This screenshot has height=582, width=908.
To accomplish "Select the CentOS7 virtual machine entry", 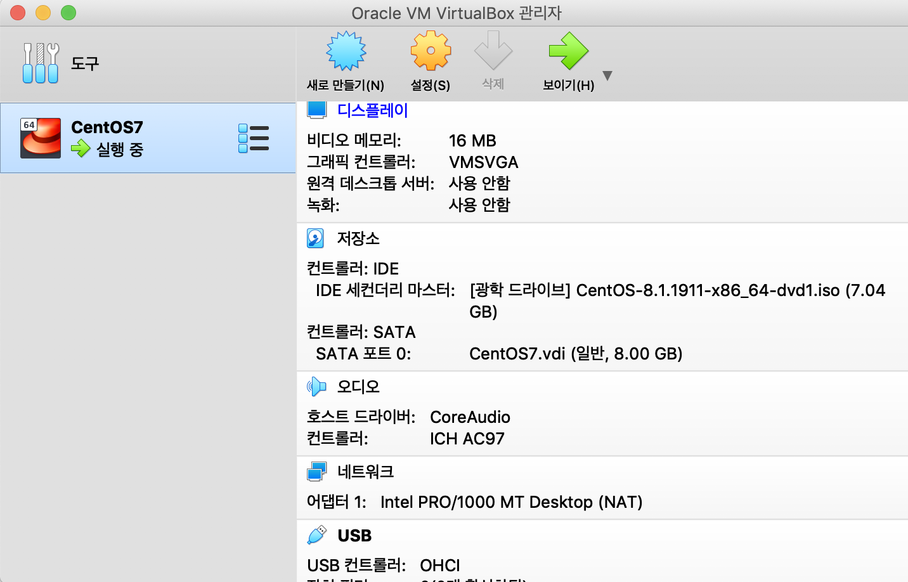I will pos(148,138).
